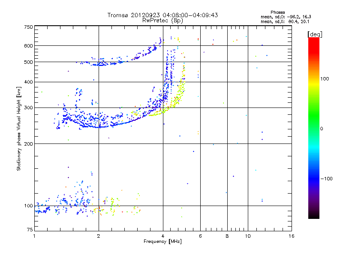
Task: Click the 'Phases' header label
Action: click(277, 12)
